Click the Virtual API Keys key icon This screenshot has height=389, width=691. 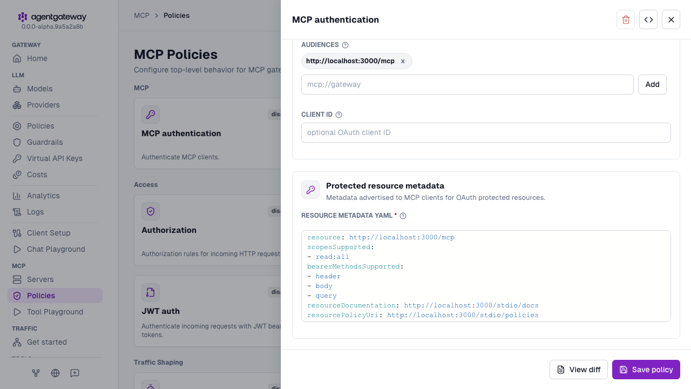(x=17, y=158)
